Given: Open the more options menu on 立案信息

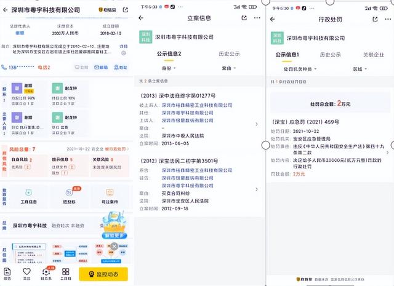Looking at the screenshot, I should click(x=257, y=18).
